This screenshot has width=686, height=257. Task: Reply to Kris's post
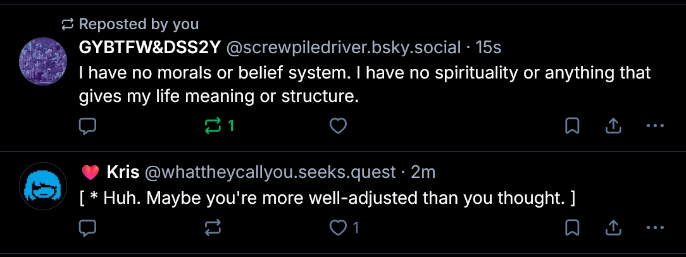click(x=87, y=227)
